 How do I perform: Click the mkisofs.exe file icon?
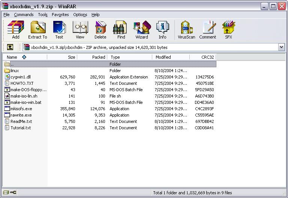tap(7, 108)
